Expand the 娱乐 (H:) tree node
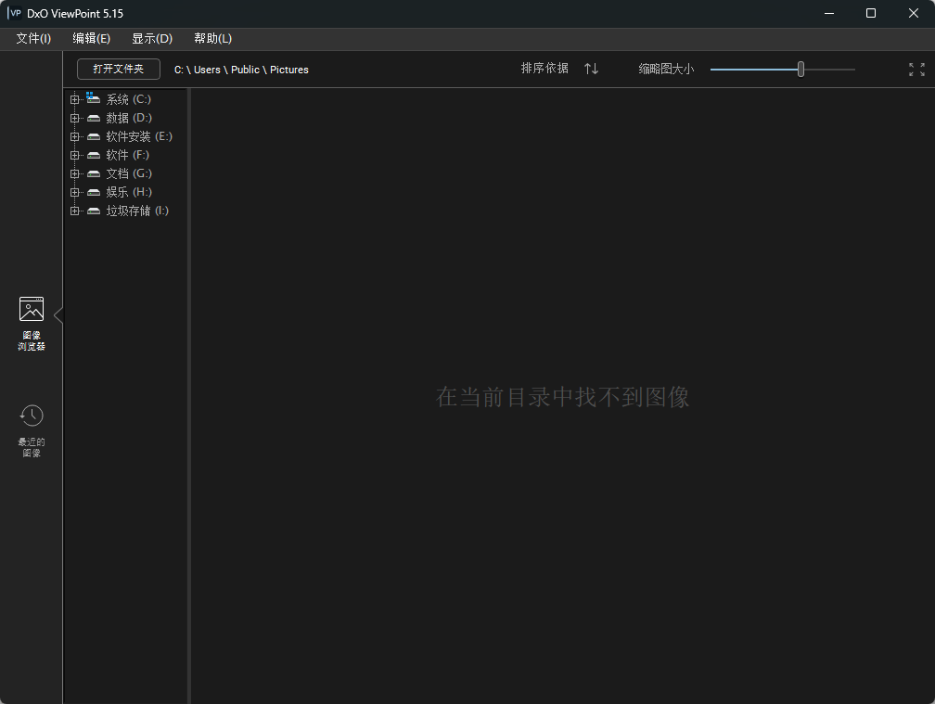 (x=74, y=192)
